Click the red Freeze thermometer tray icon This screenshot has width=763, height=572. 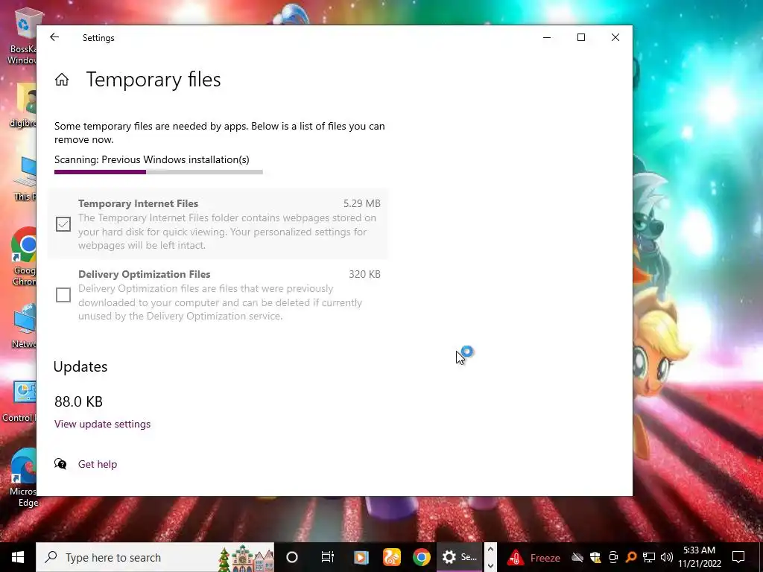click(x=516, y=557)
